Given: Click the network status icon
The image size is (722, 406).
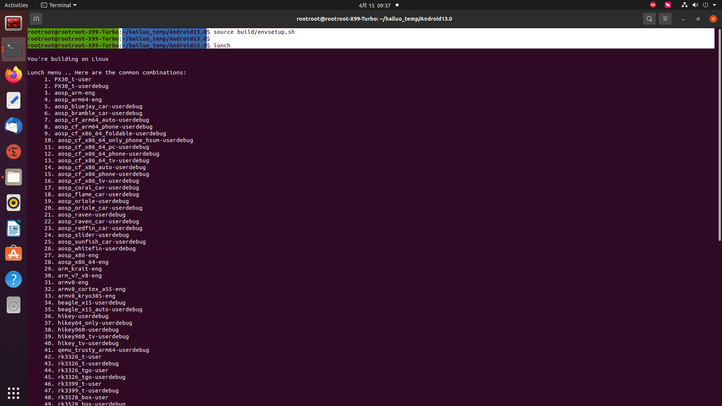Looking at the screenshot, I should pos(684,5).
